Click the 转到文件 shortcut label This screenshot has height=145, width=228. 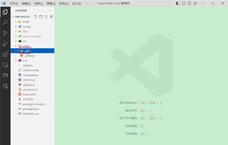pos(131,111)
